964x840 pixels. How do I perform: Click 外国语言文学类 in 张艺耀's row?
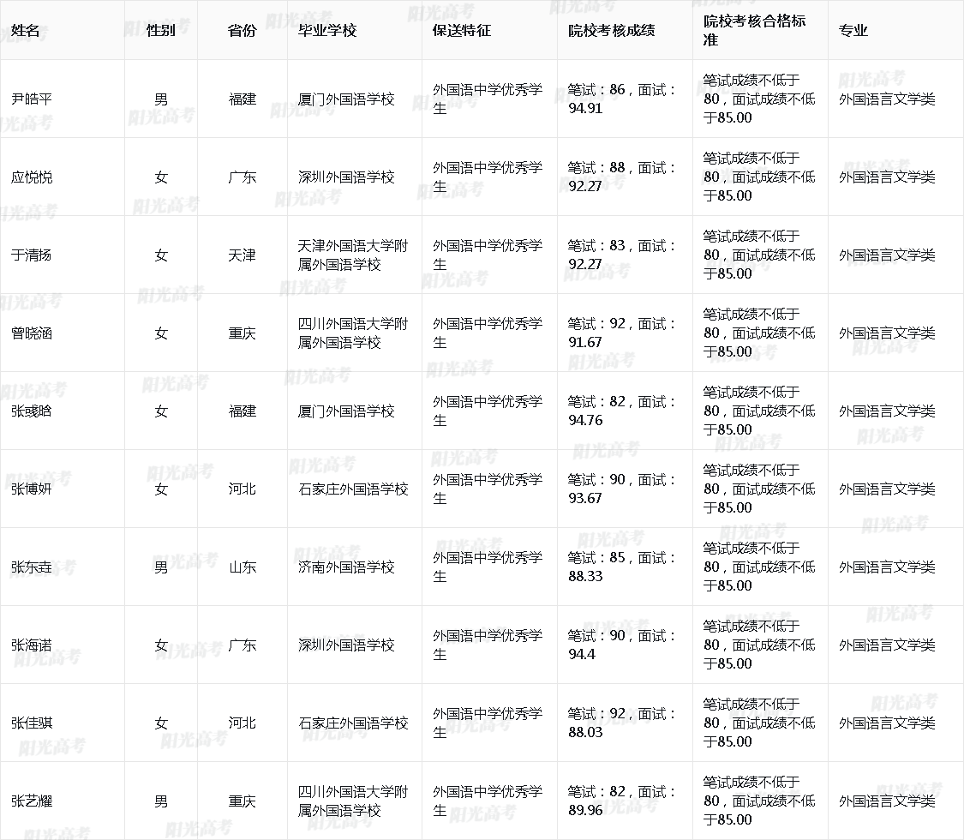pos(887,801)
